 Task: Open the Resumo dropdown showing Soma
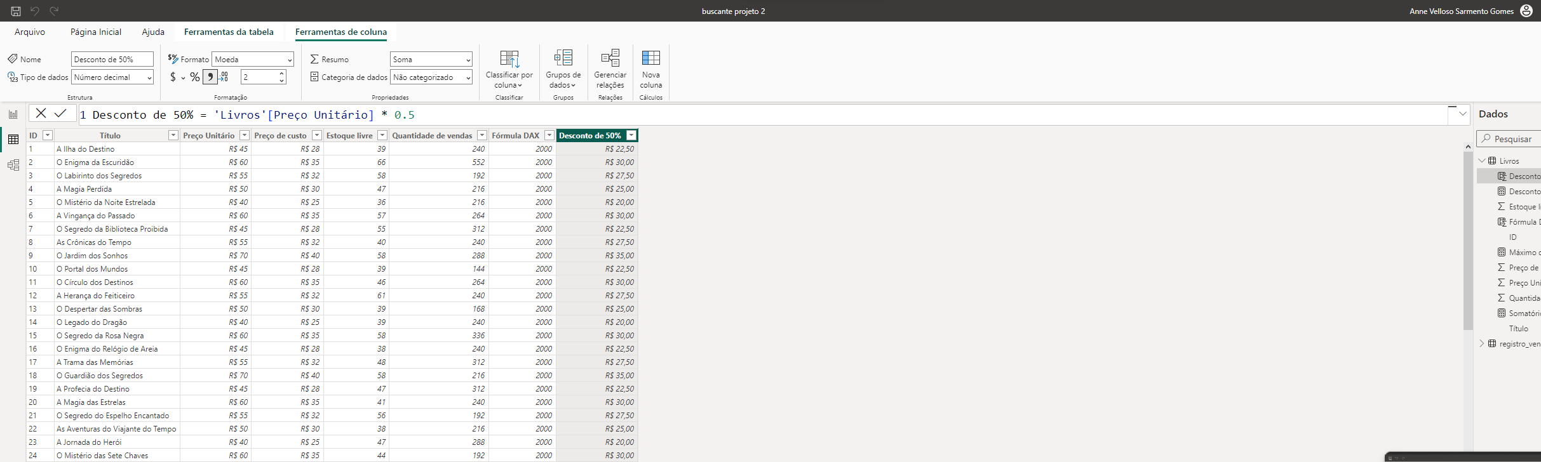tap(431, 59)
